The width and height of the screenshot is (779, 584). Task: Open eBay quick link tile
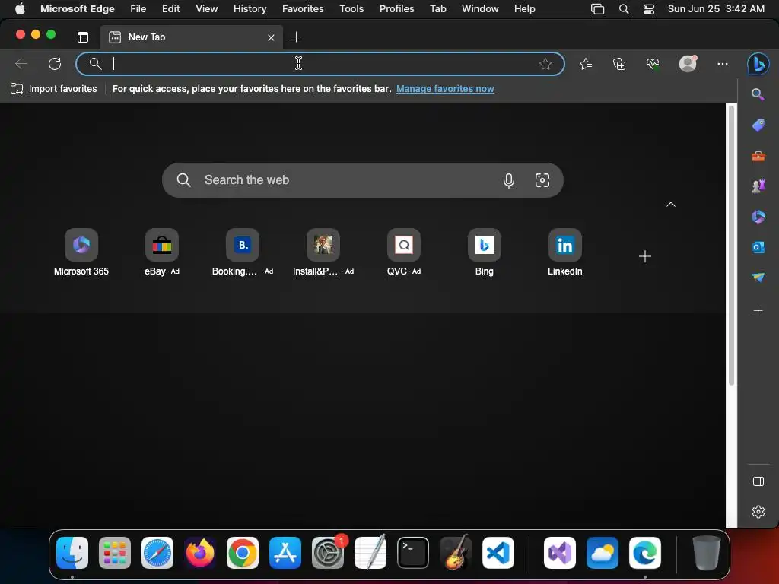pyautogui.click(x=162, y=252)
